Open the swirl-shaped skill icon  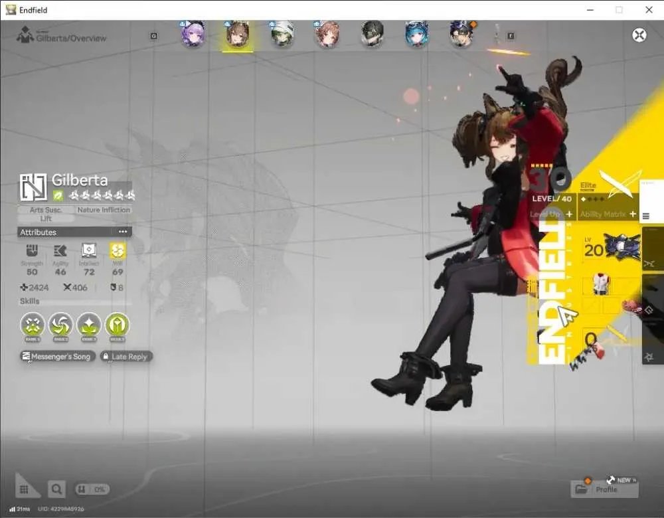pos(60,325)
